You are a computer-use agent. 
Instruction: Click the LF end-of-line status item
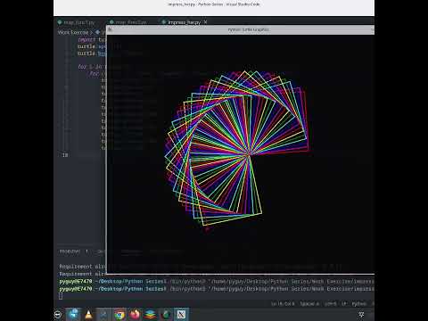point(344,304)
